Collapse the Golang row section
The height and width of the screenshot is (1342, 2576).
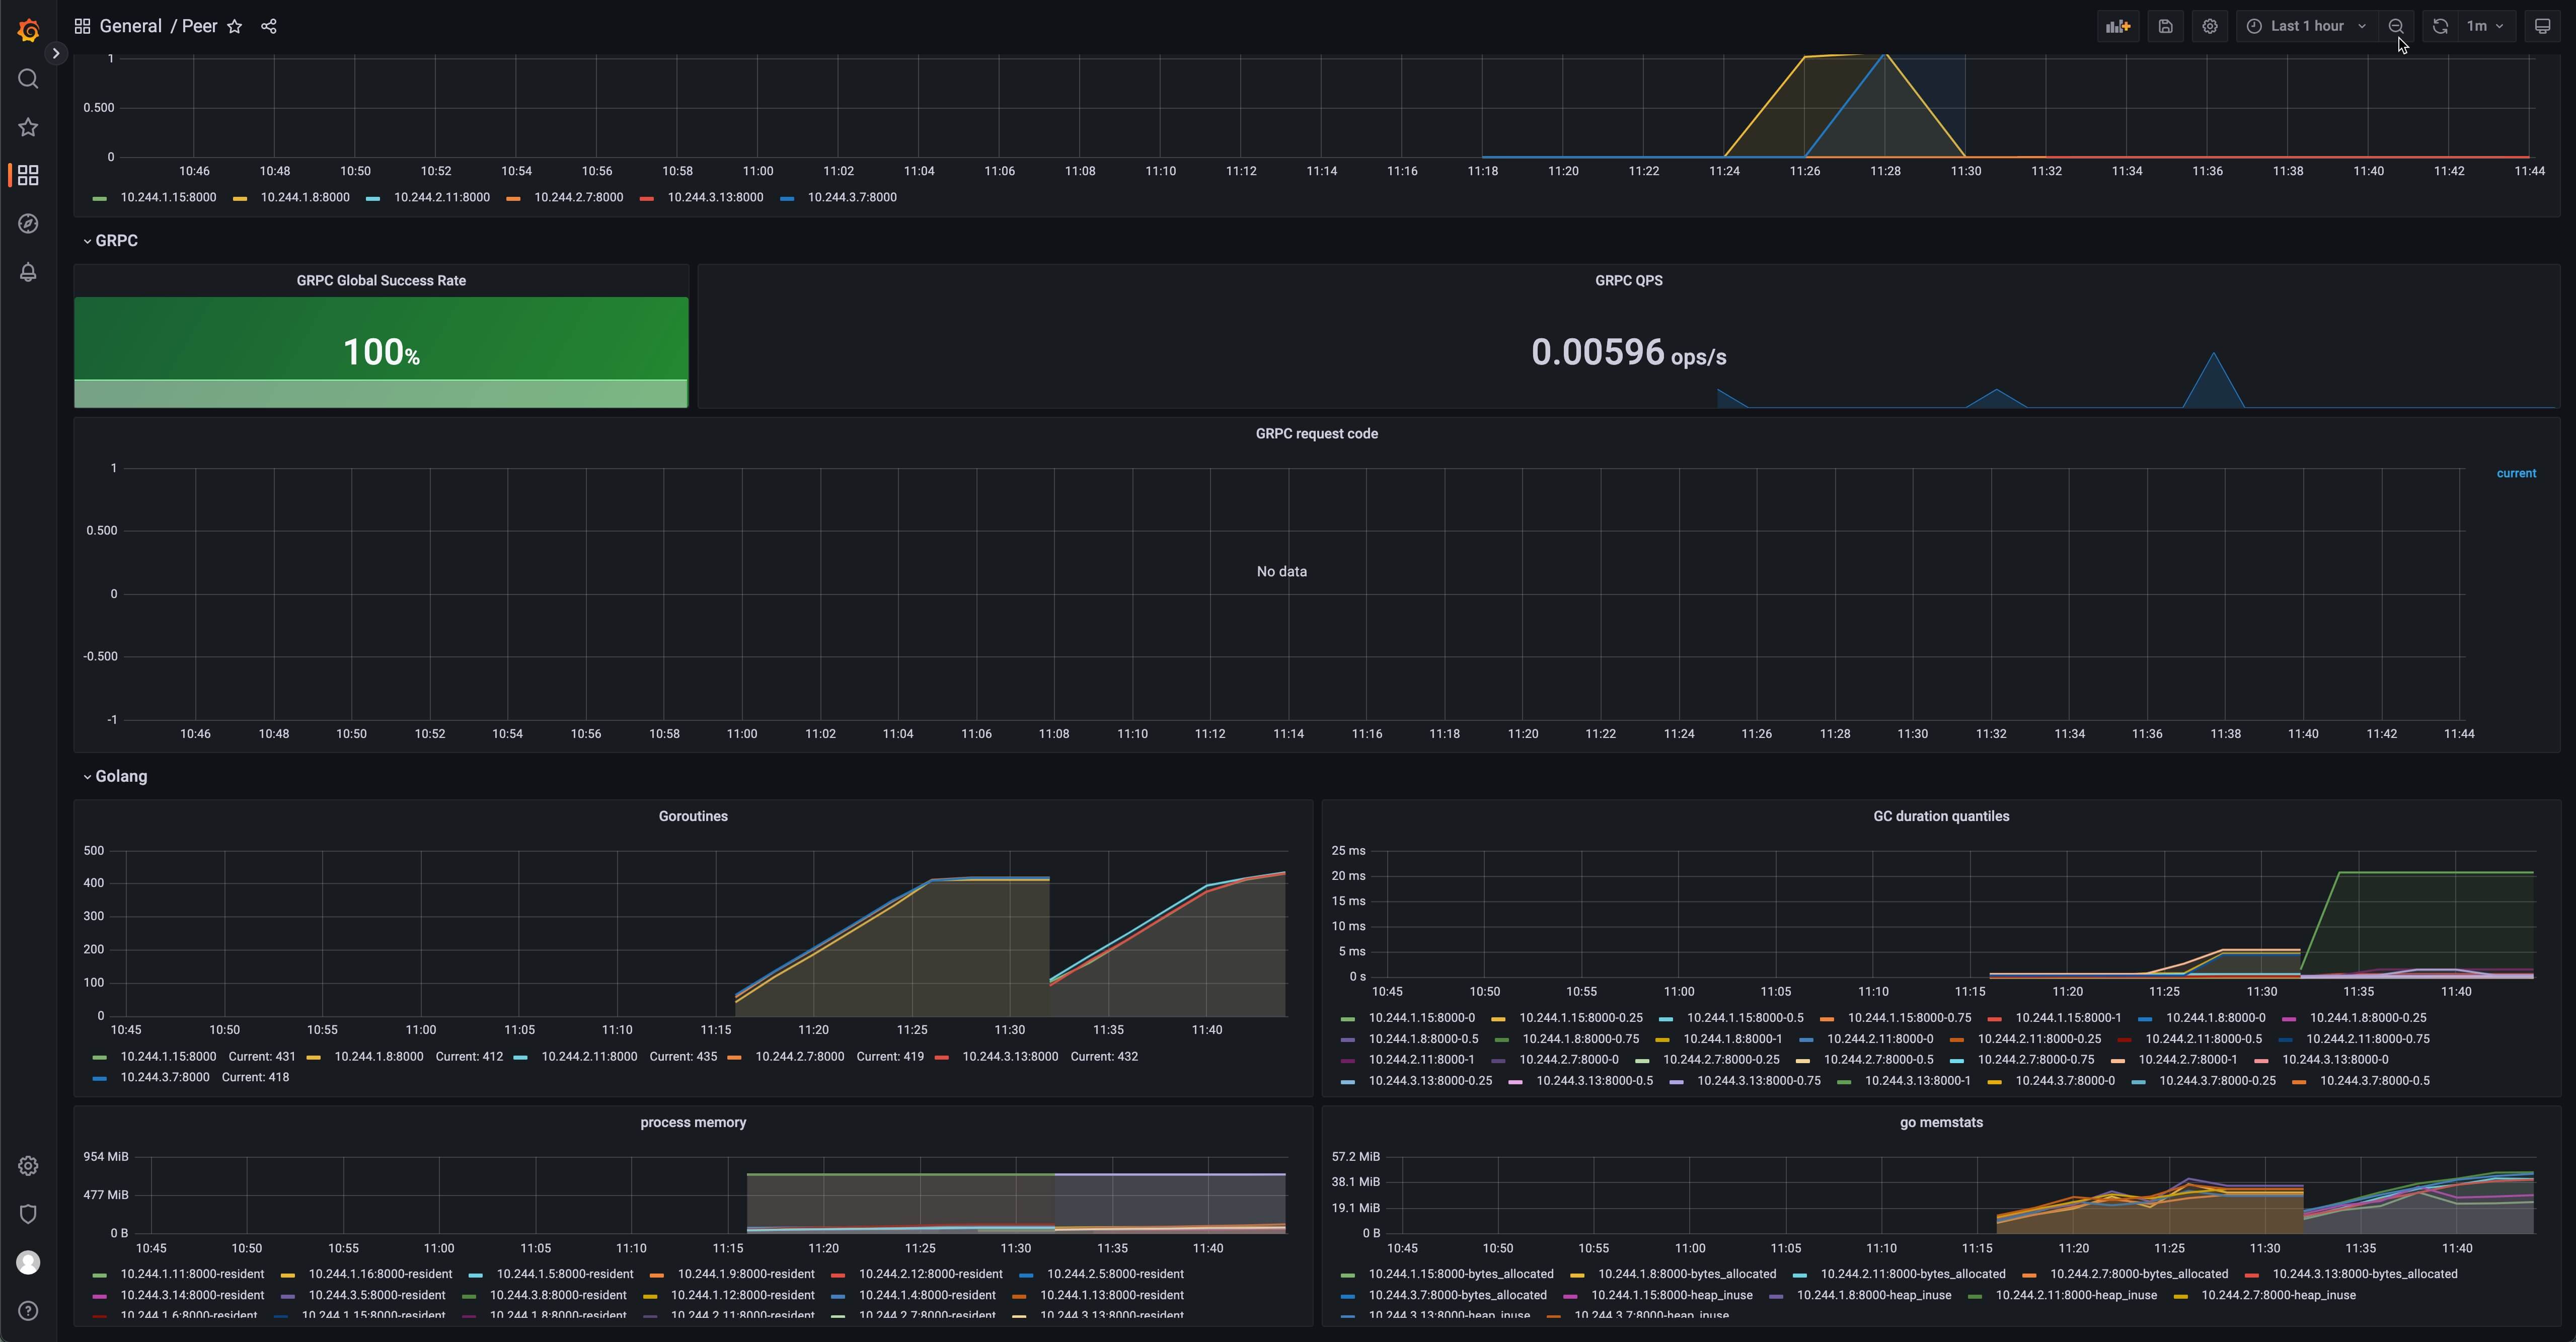point(120,777)
